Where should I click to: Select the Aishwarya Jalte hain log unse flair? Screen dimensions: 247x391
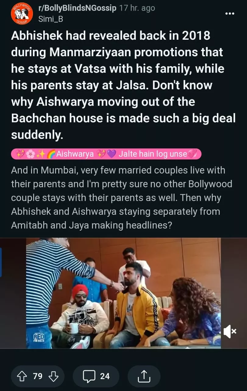(106, 154)
